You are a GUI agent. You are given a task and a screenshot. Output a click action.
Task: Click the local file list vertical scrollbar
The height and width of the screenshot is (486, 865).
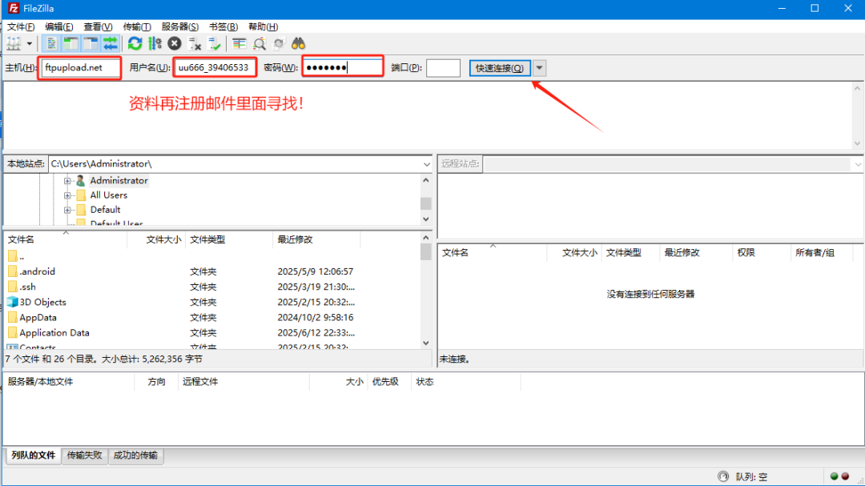click(425, 296)
